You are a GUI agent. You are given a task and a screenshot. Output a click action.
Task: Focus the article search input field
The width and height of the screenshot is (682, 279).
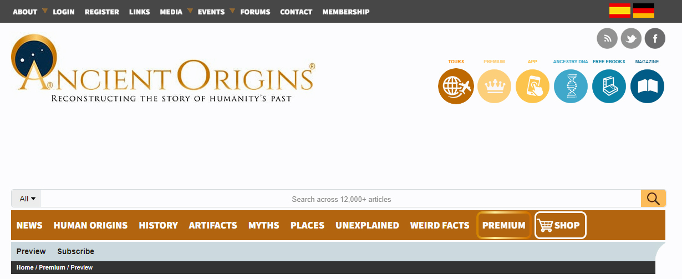(340, 199)
